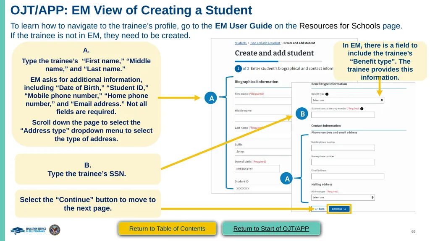The image size is (430, 241).
Task: Go Back using the Back button
Action: point(320,209)
